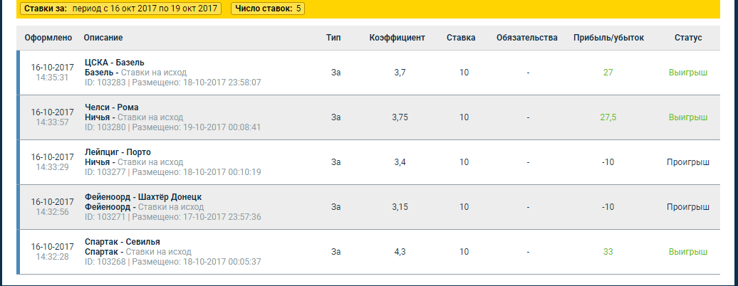Click the 'Число ставок: 5' badge

pos(268,9)
